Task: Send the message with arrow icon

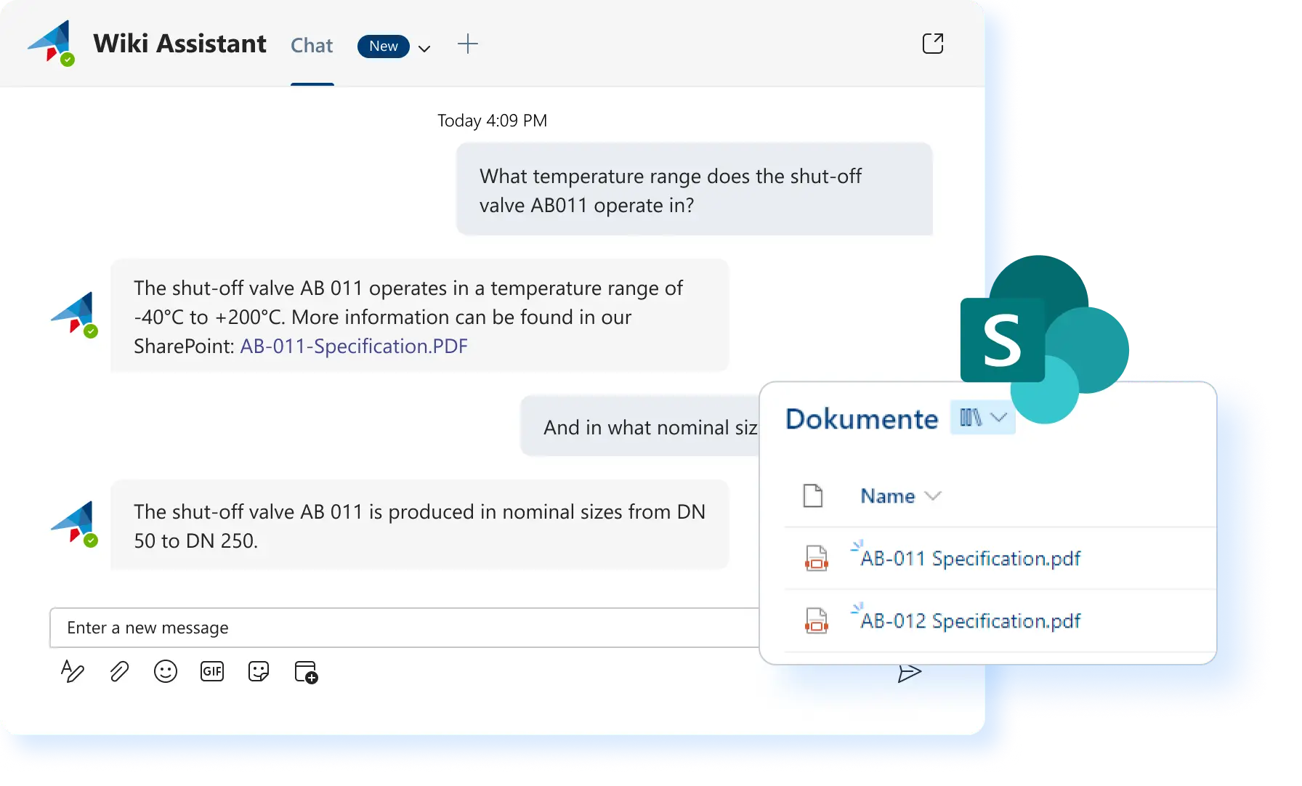Action: pyautogui.click(x=909, y=673)
